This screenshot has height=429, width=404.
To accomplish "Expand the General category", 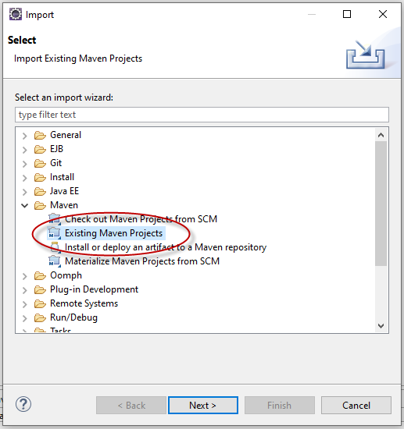I will 25,136.
